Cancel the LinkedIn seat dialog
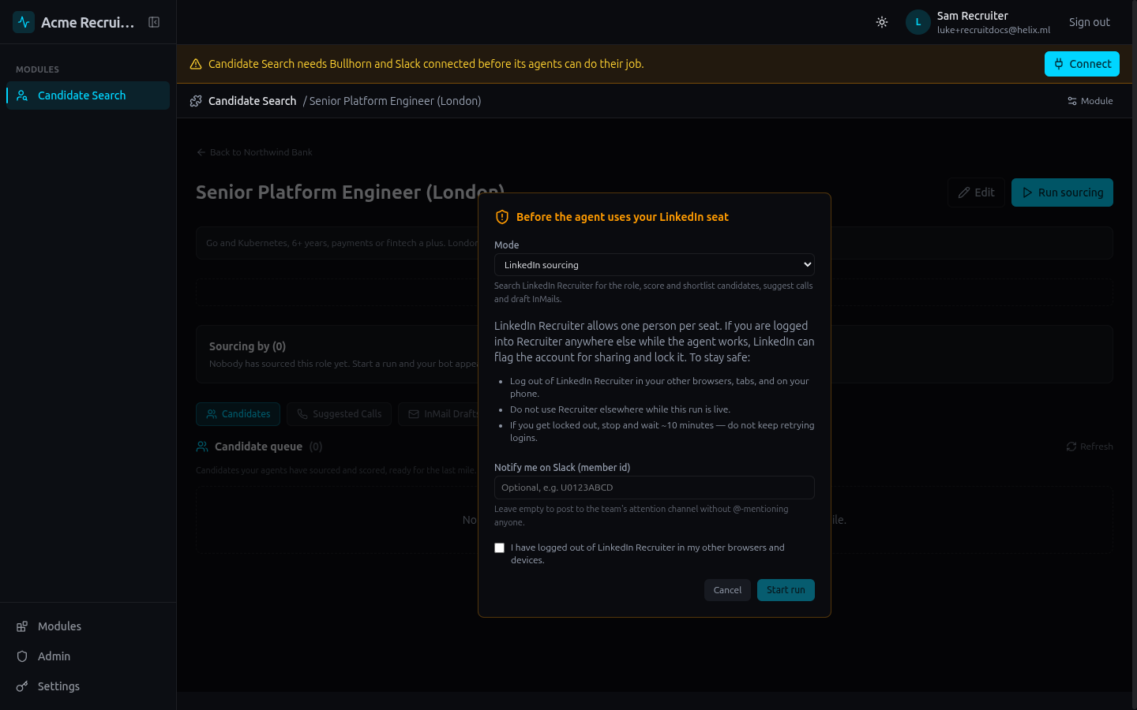The height and width of the screenshot is (710, 1137). [727, 590]
